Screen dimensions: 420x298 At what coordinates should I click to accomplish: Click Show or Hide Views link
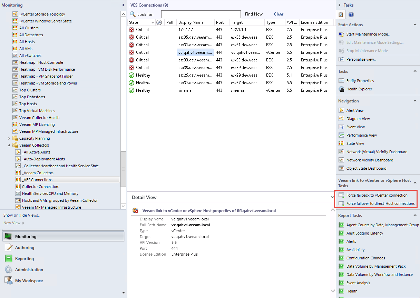coord(22,215)
